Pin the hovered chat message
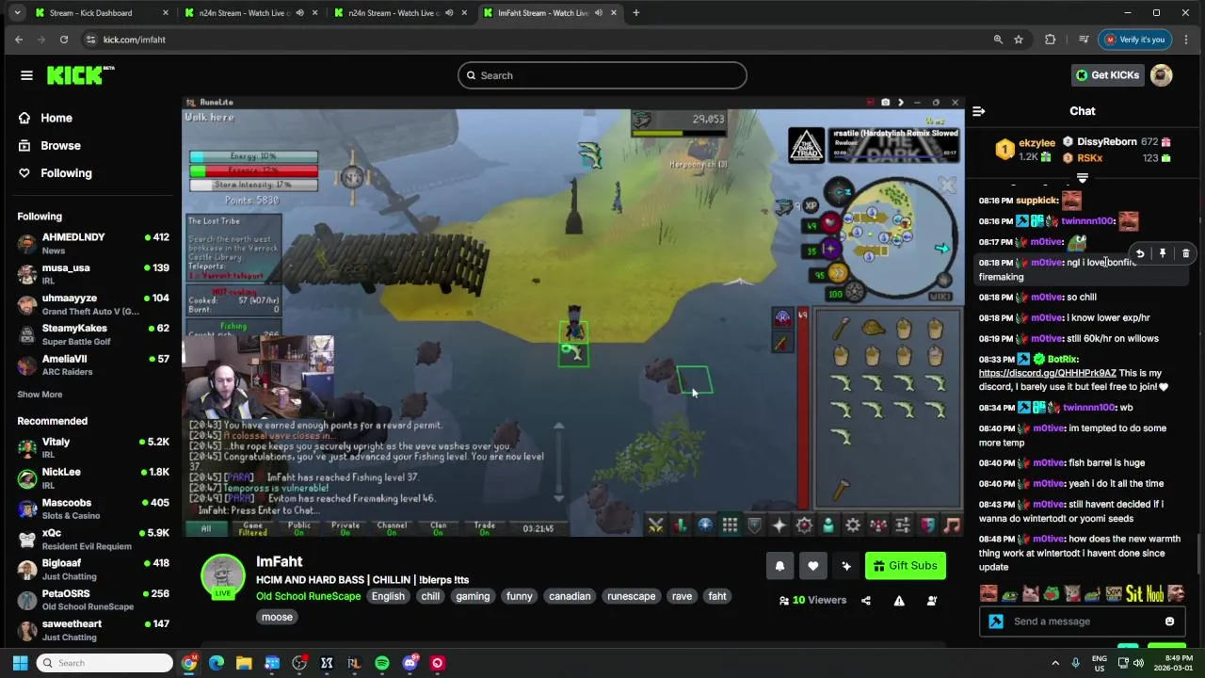 (x=1163, y=253)
